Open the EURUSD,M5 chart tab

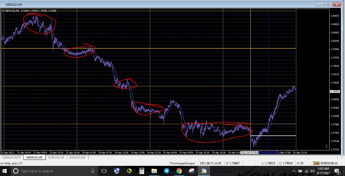[77, 158]
